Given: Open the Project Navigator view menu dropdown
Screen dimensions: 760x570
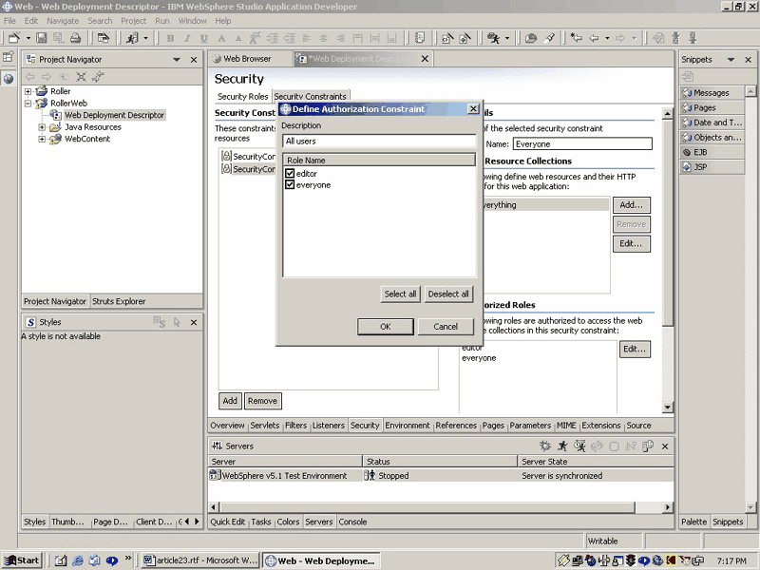Looking at the screenshot, I should click(177, 60).
